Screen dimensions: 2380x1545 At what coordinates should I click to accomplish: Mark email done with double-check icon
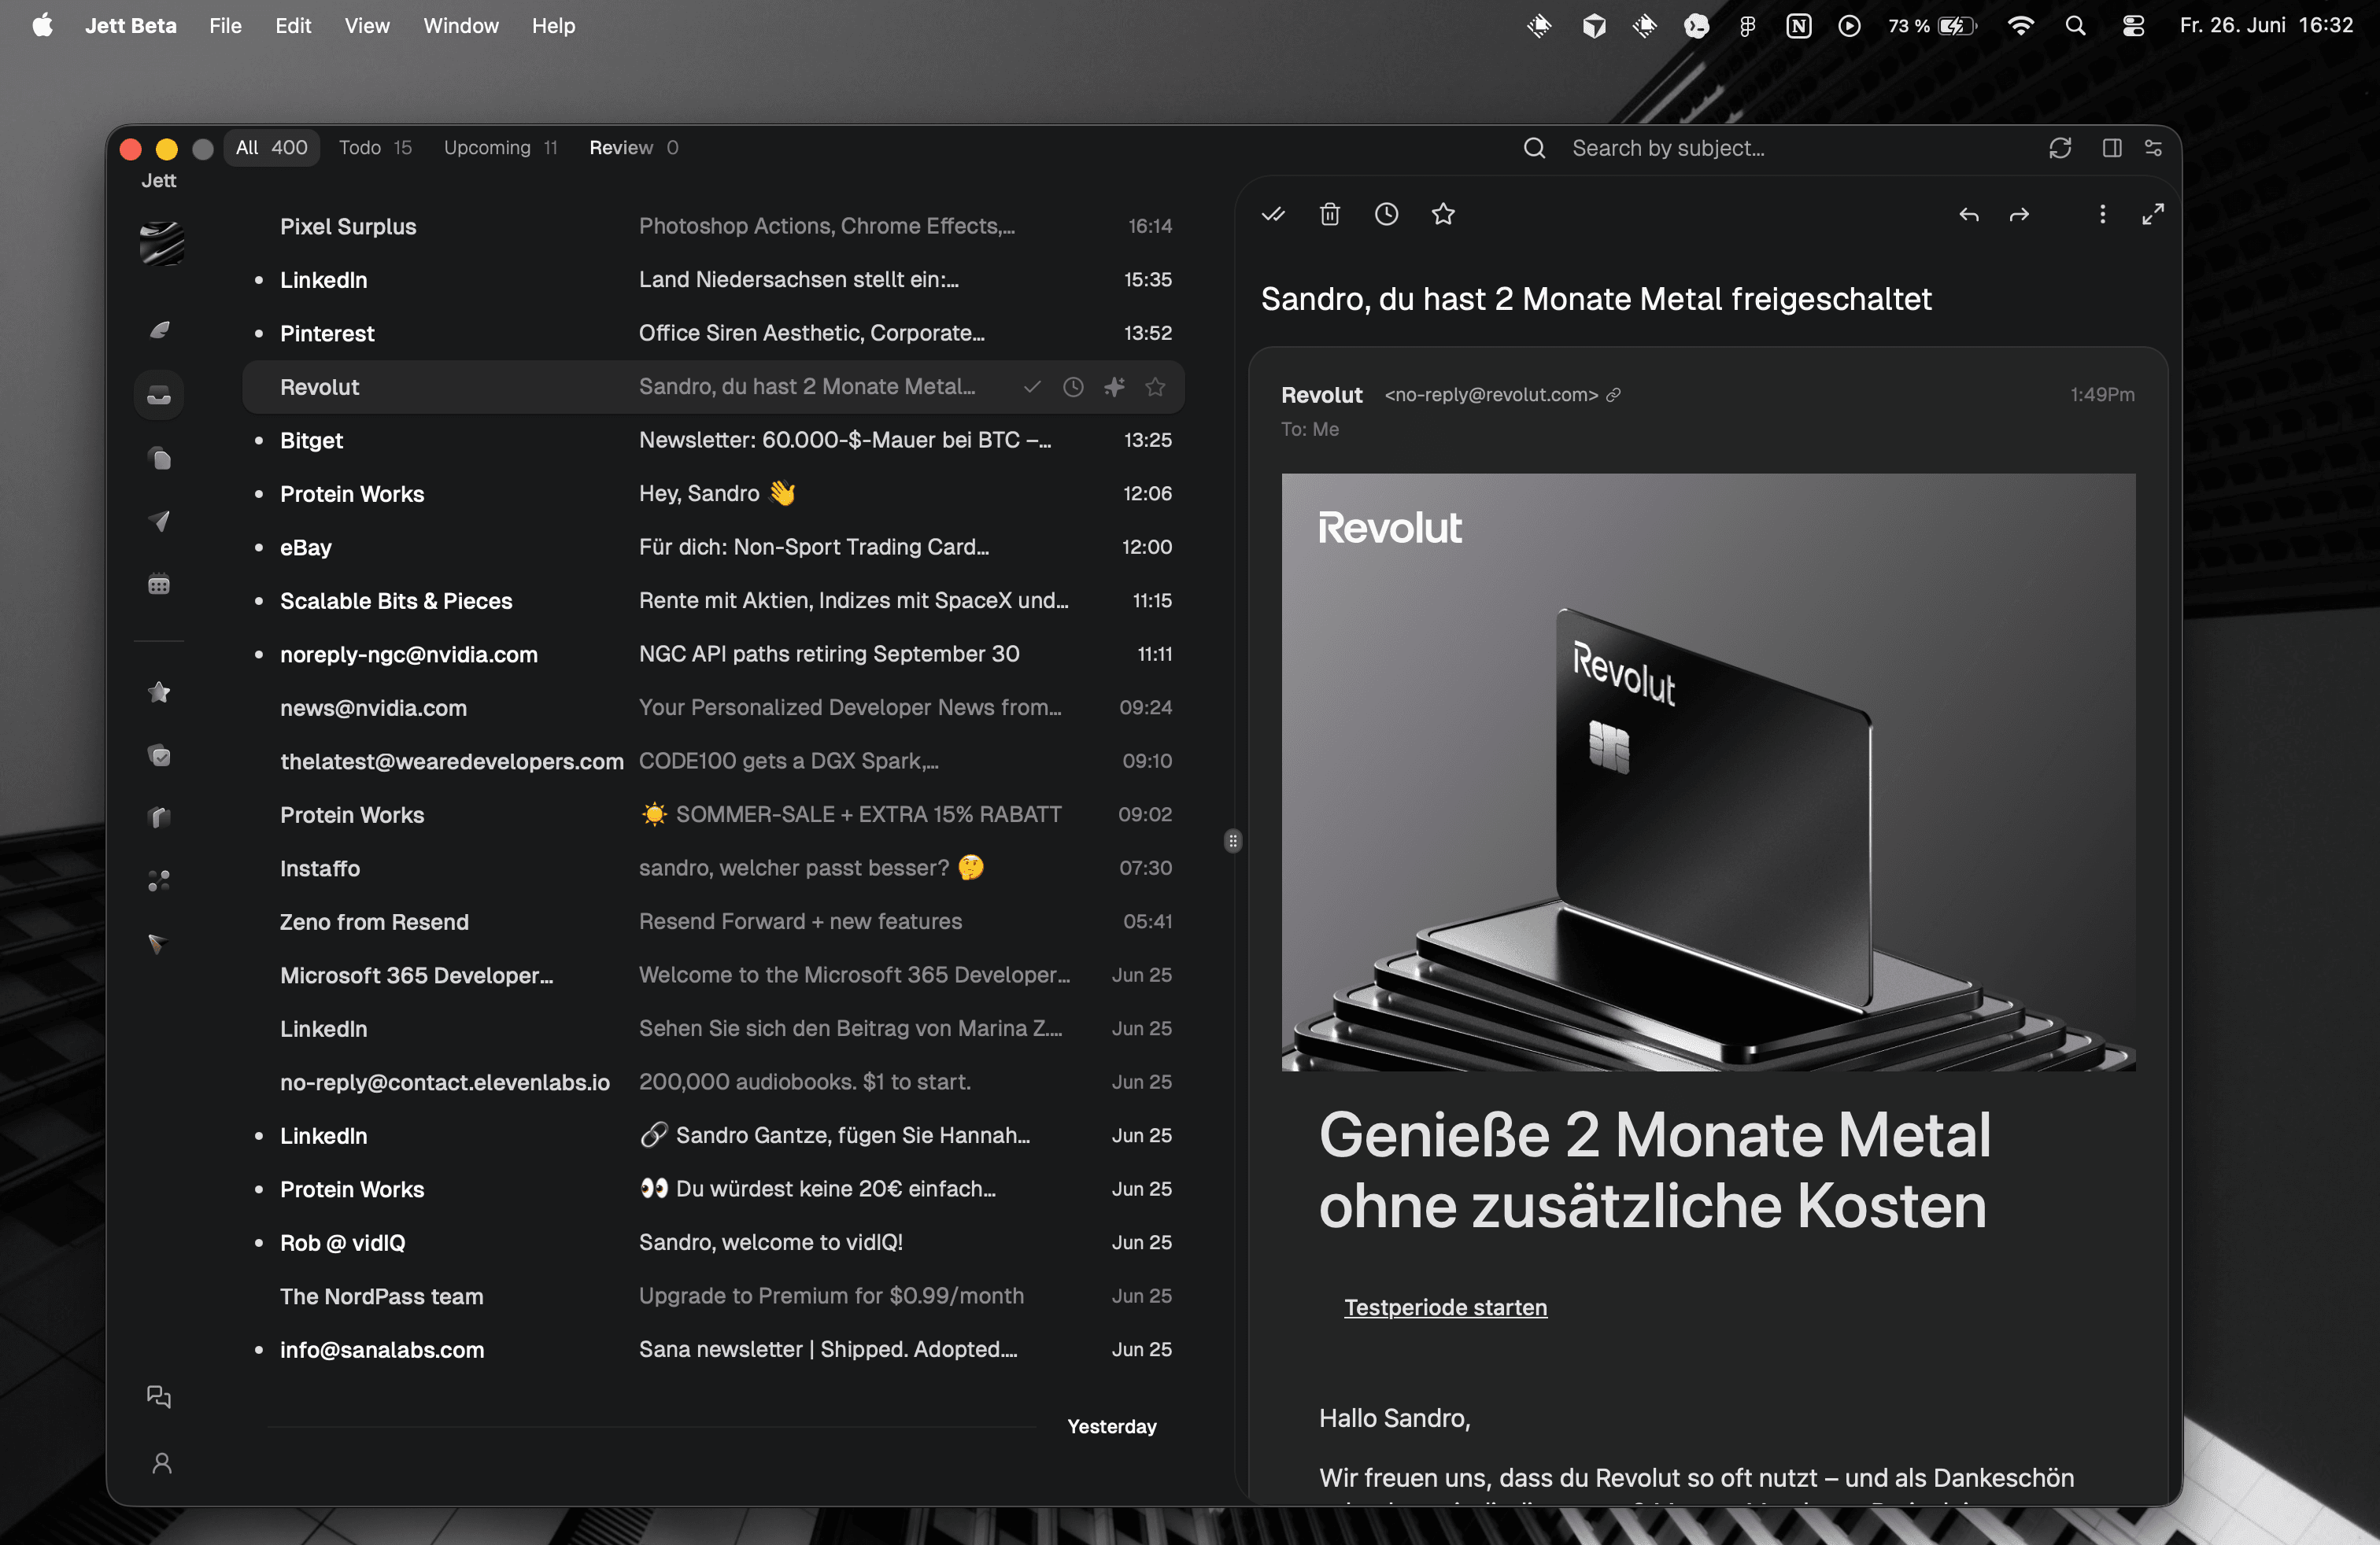click(1273, 214)
